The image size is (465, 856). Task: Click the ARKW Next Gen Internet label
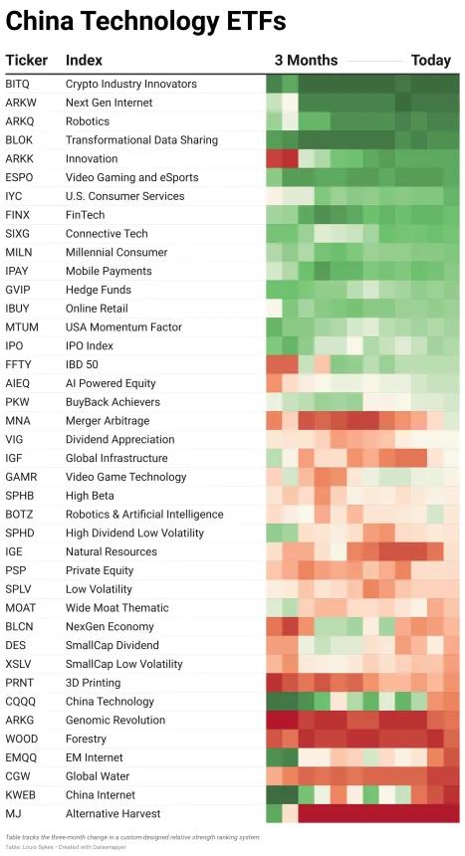(109, 103)
